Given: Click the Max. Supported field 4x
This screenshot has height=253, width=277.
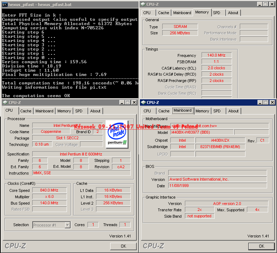Looking at the screenshot, I should (258, 210).
